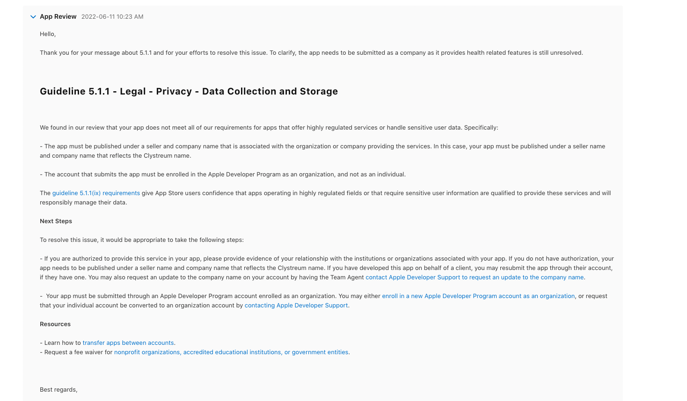Click the 'The app must be published' bullet

click(x=322, y=151)
